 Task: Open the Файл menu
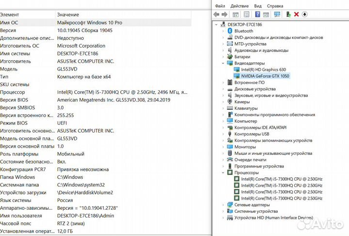coord(220,6)
